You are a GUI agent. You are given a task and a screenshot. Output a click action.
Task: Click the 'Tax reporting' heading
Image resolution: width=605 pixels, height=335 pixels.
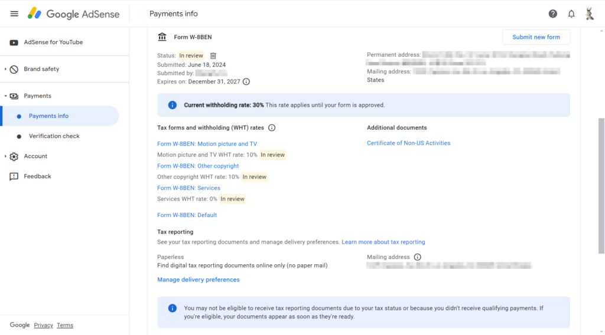click(x=175, y=232)
